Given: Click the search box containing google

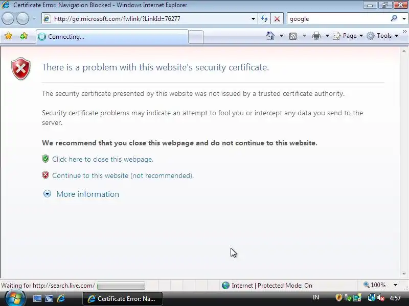Looking at the screenshot, I should (x=338, y=19).
